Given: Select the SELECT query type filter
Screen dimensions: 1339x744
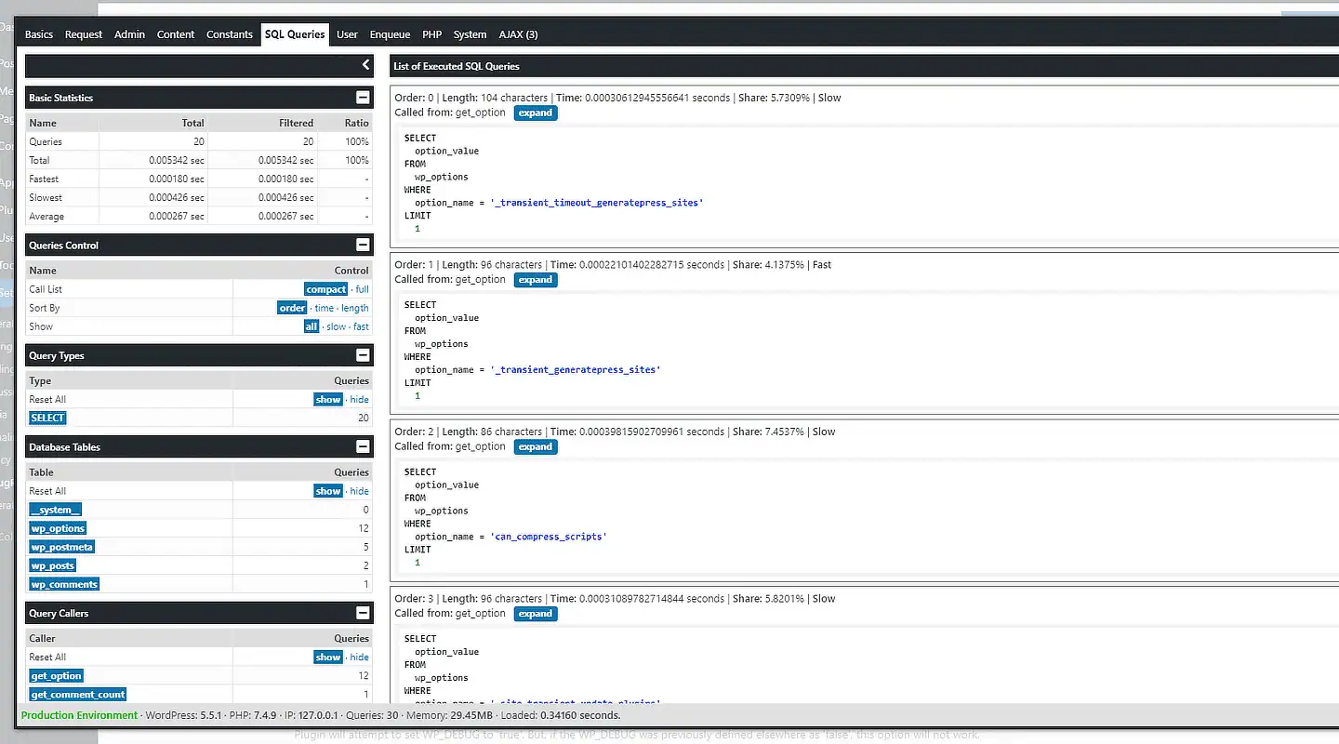Looking at the screenshot, I should tap(46, 418).
